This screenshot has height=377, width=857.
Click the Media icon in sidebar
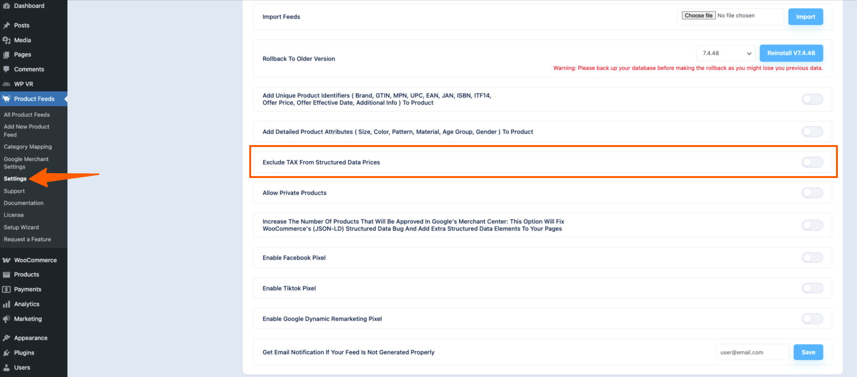(x=6, y=40)
